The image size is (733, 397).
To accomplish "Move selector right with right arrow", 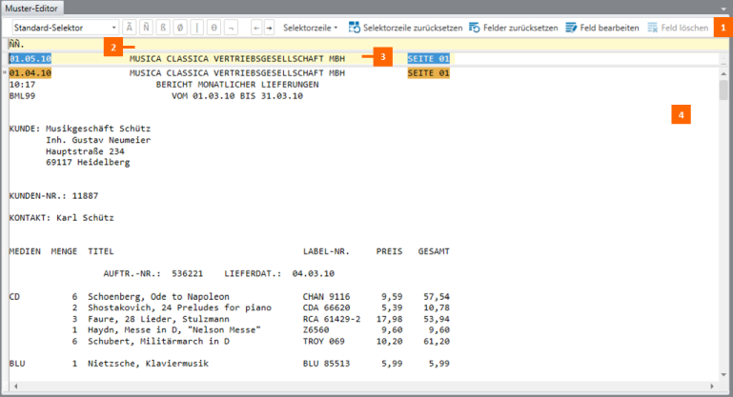I will pyautogui.click(x=269, y=28).
